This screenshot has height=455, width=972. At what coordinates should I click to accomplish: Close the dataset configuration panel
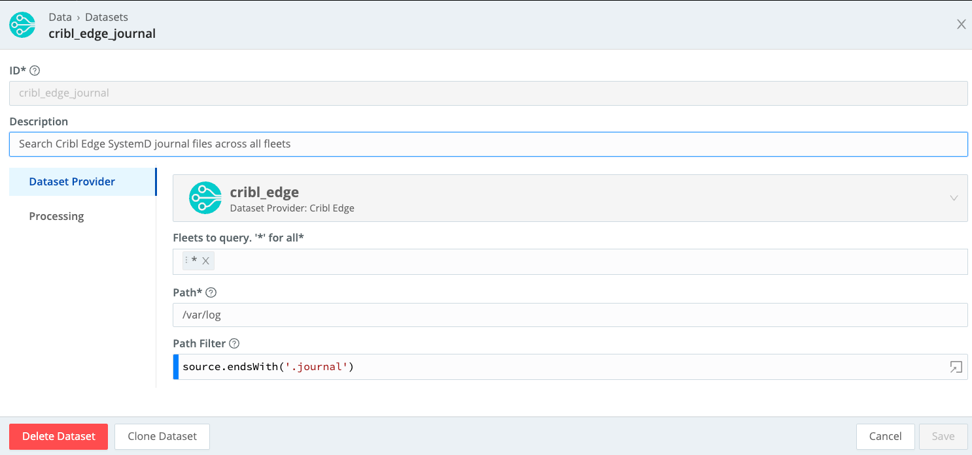(961, 24)
